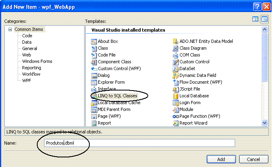
Task: Select the JScript File icon
Action: [x=175, y=89]
